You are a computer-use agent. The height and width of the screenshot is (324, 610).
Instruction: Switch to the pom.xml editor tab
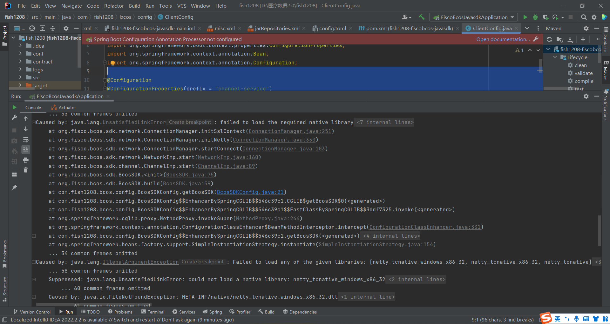click(x=407, y=28)
